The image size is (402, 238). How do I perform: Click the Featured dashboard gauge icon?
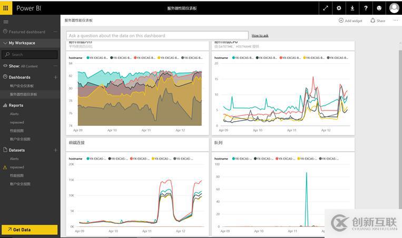tap(5, 31)
